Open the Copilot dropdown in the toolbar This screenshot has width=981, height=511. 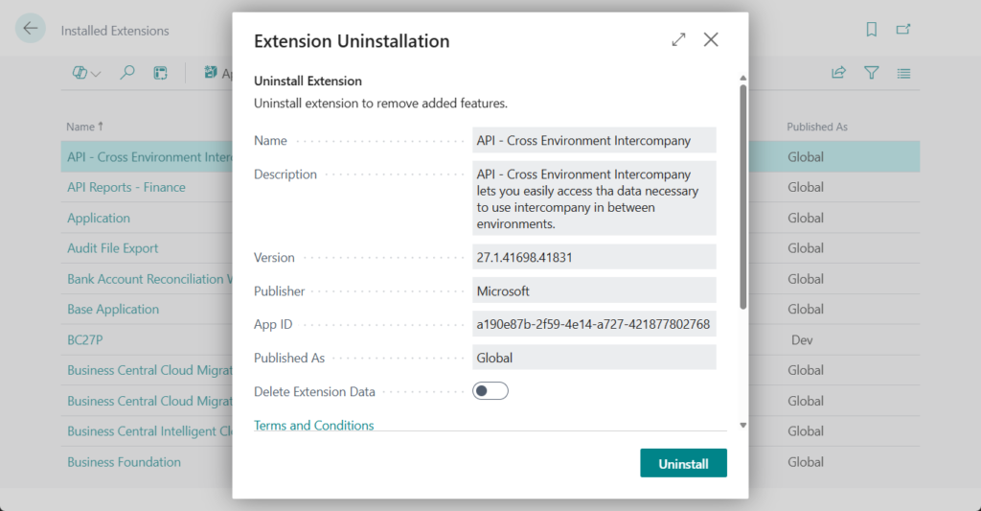pos(86,73)
